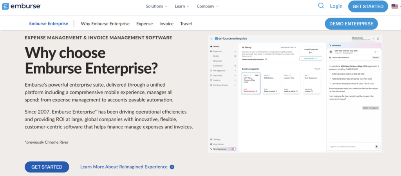Screen dimensions: 401x176
Task: Click the history icon in Emburse AI panel
Action: 376,52
